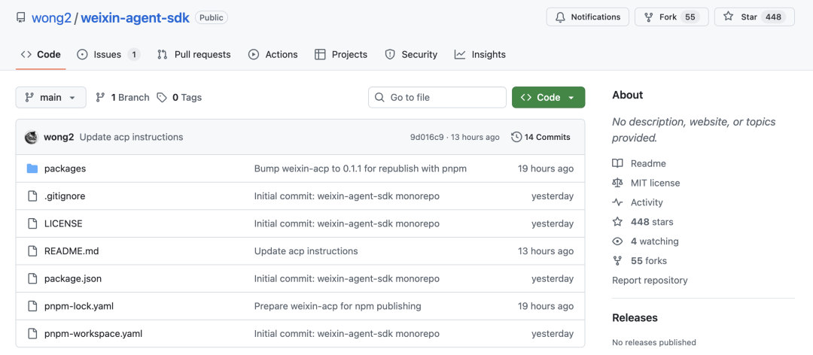Image resolution: width=813 pixels, height=355 pixels.
Task: Click the commit history clock icon
Action: (x=516, y=137)
